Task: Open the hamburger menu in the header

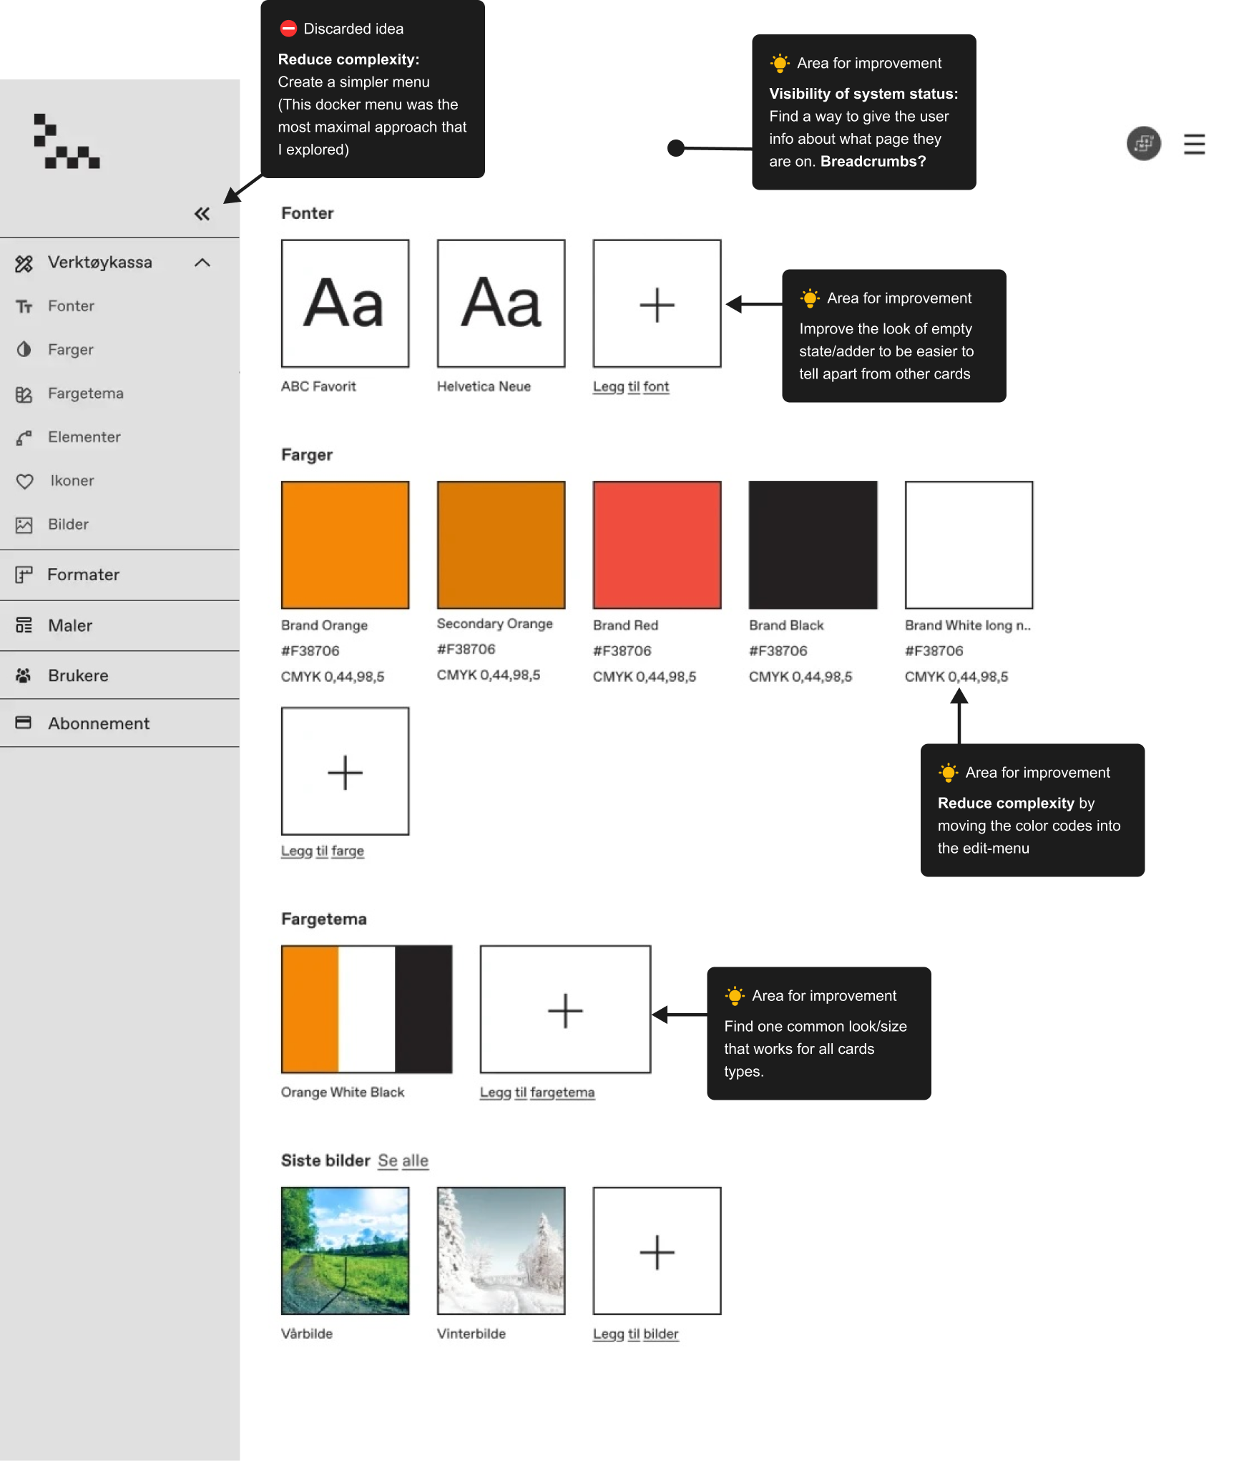Action: [x=1194, y=144]
